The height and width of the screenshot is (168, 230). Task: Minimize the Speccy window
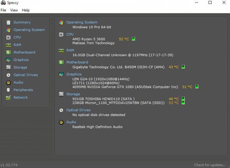(x=196, y=3)
